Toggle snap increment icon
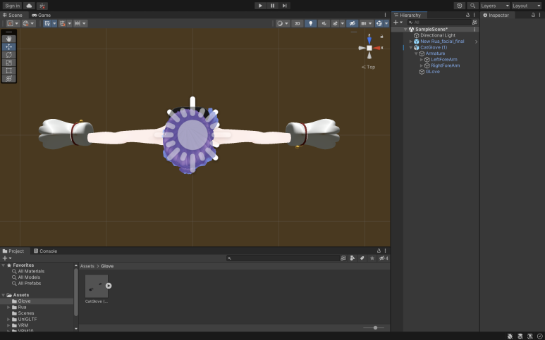This screenshot has height=340, width=545. point(63,23)
